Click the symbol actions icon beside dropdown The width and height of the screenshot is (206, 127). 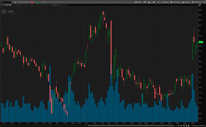[x=15, y=2]
